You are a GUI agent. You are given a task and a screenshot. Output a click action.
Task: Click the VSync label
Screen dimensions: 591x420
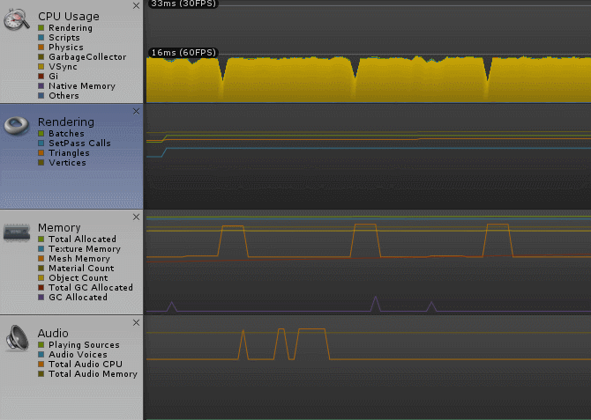pos(63,67)
